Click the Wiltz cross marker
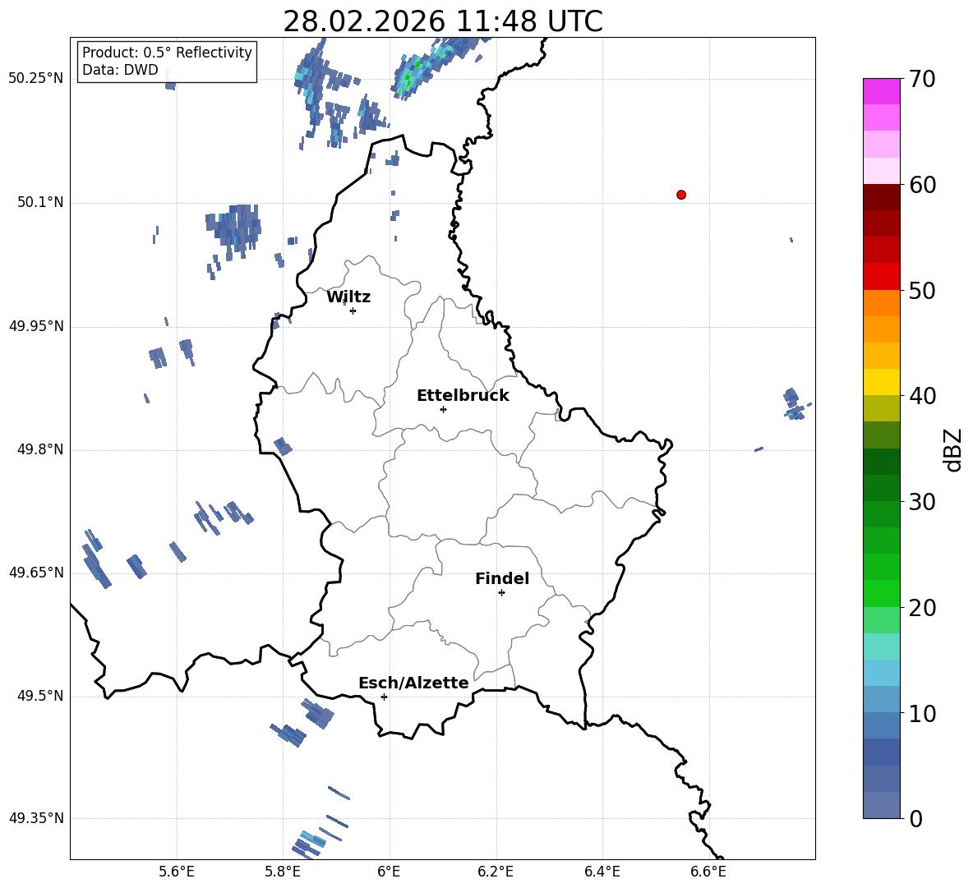Image resolution: width=973 pixels, height=888 pixels. coord(353,311)
